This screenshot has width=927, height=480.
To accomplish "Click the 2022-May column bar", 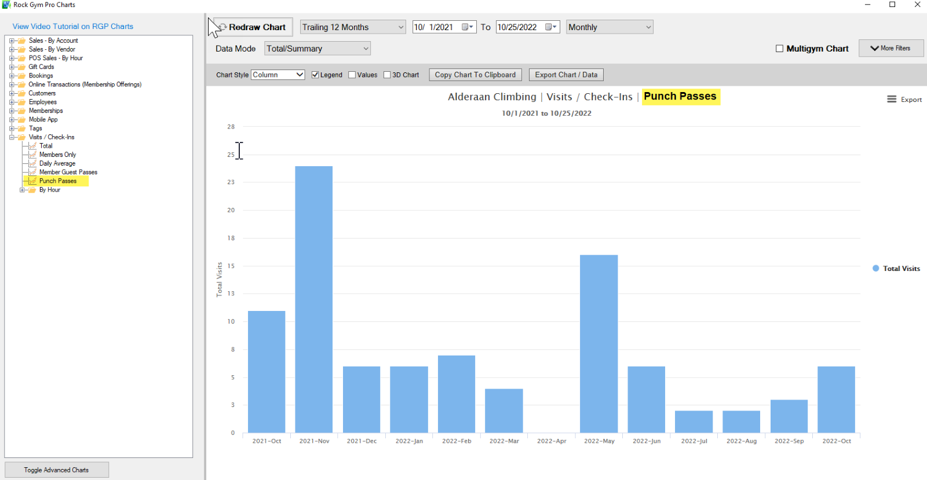I will pyautogui.click(x=598, y=344).
